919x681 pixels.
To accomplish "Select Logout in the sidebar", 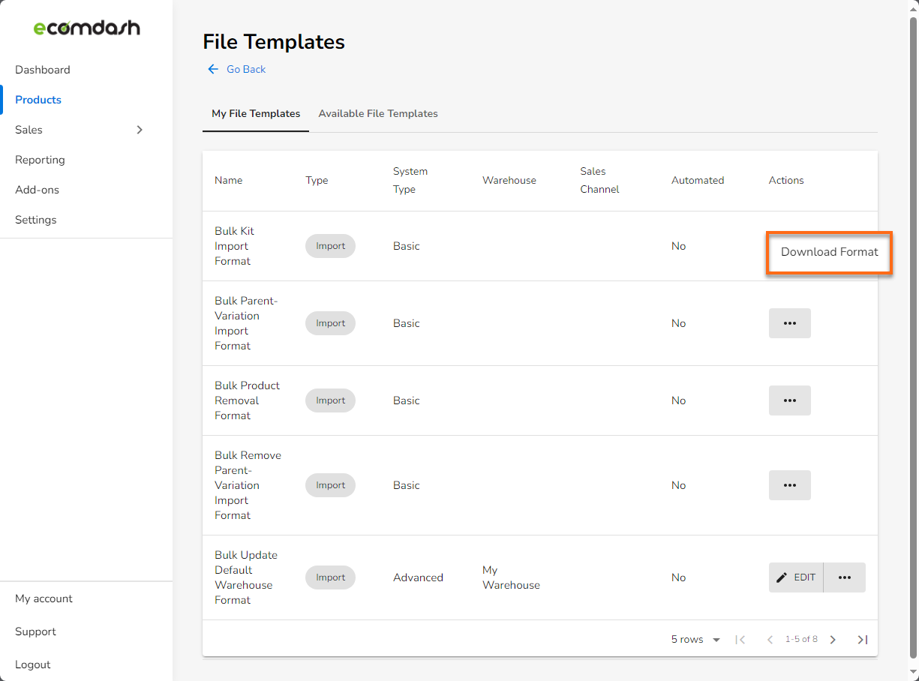I will point(32,664).
